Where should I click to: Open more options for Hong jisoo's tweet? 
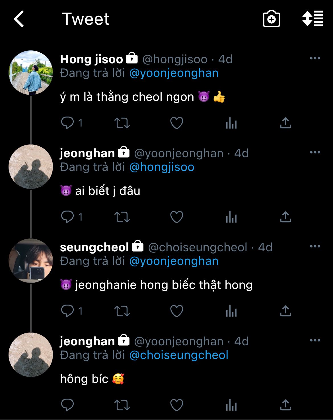tap(315, 58)
